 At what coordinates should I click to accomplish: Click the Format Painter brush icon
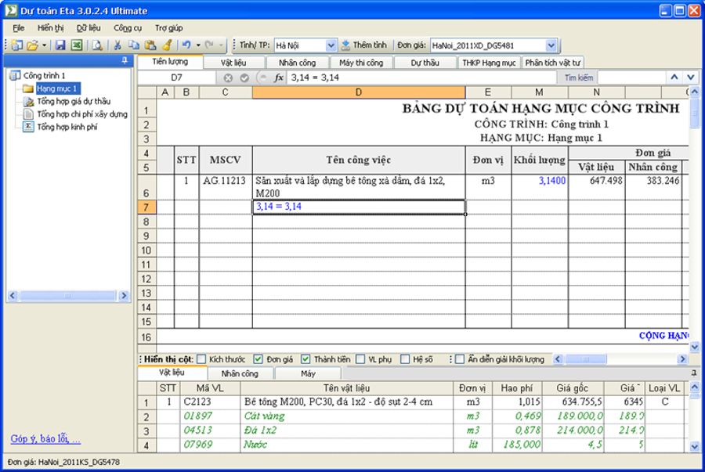tap(166, 45)
